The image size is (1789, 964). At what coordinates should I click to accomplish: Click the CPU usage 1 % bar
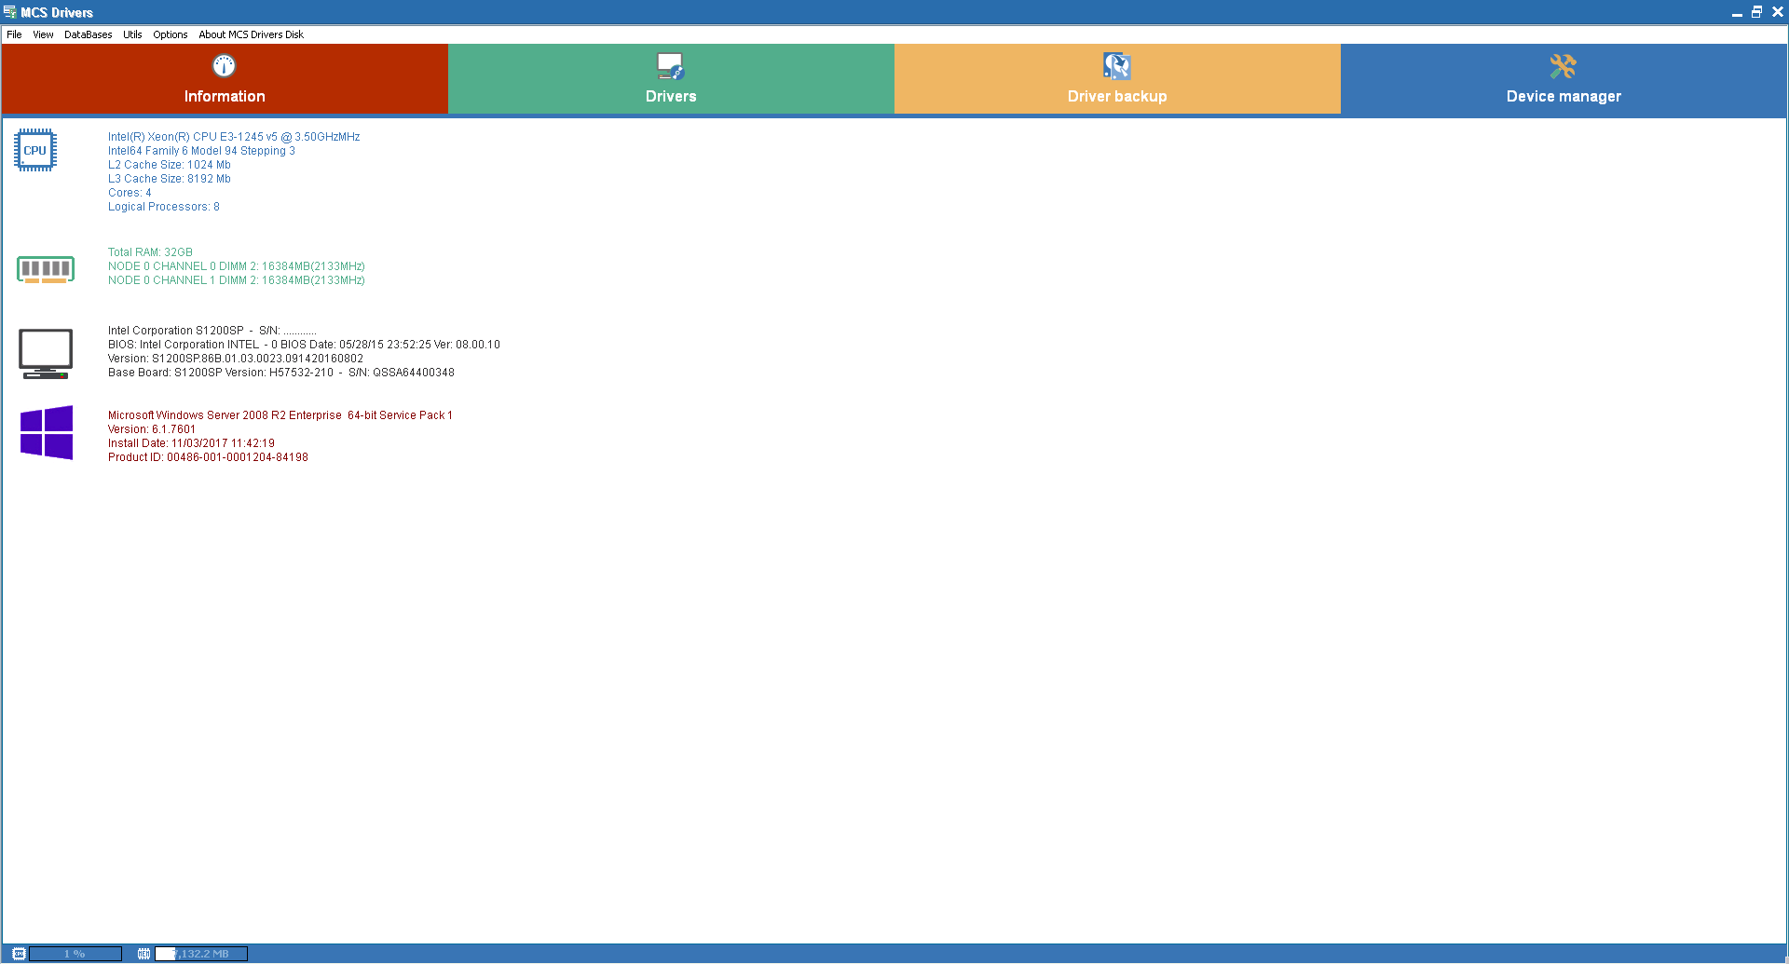(75, 954)
